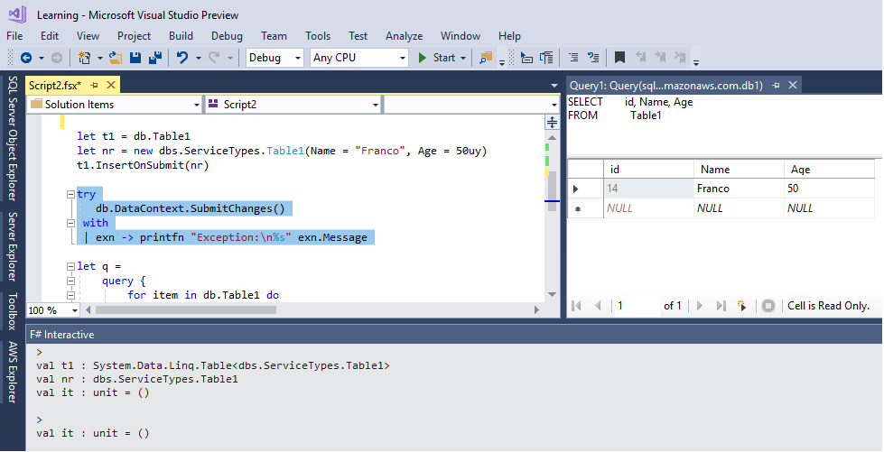Image resolution: width=884 pixels, height=452 pixels.
Task: Click the clear all bookmarks icon
Action: [x=680, y=58]
